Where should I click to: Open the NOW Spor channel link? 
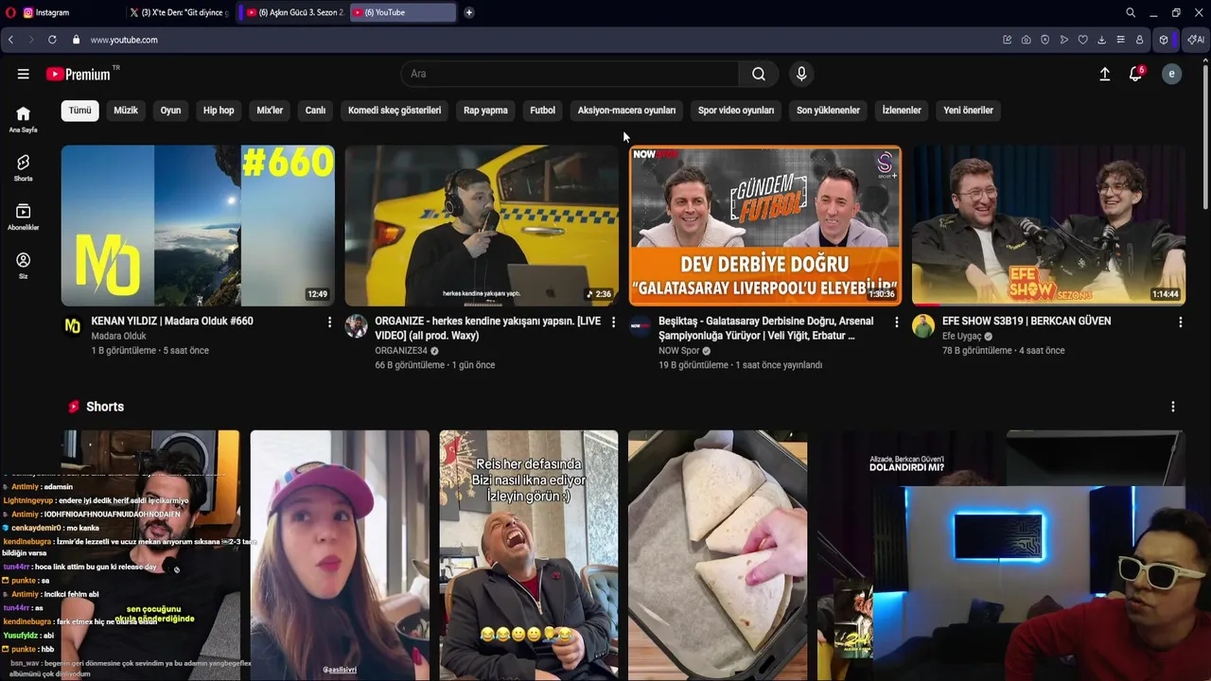tap(679, 351)
